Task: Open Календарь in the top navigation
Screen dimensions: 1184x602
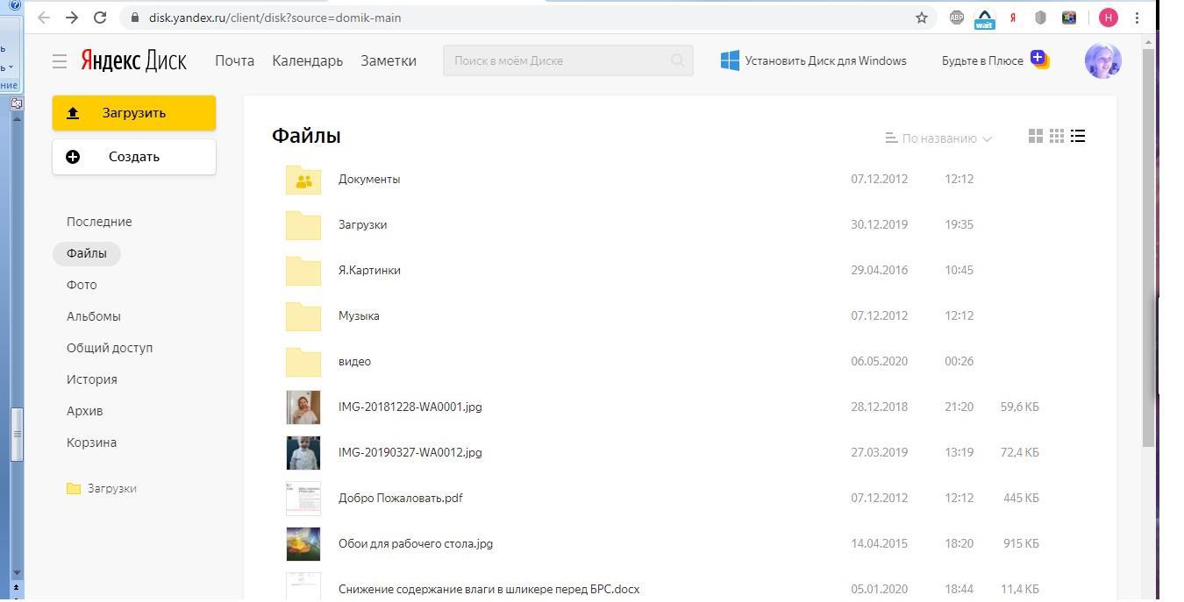Action: click(307, 60)
